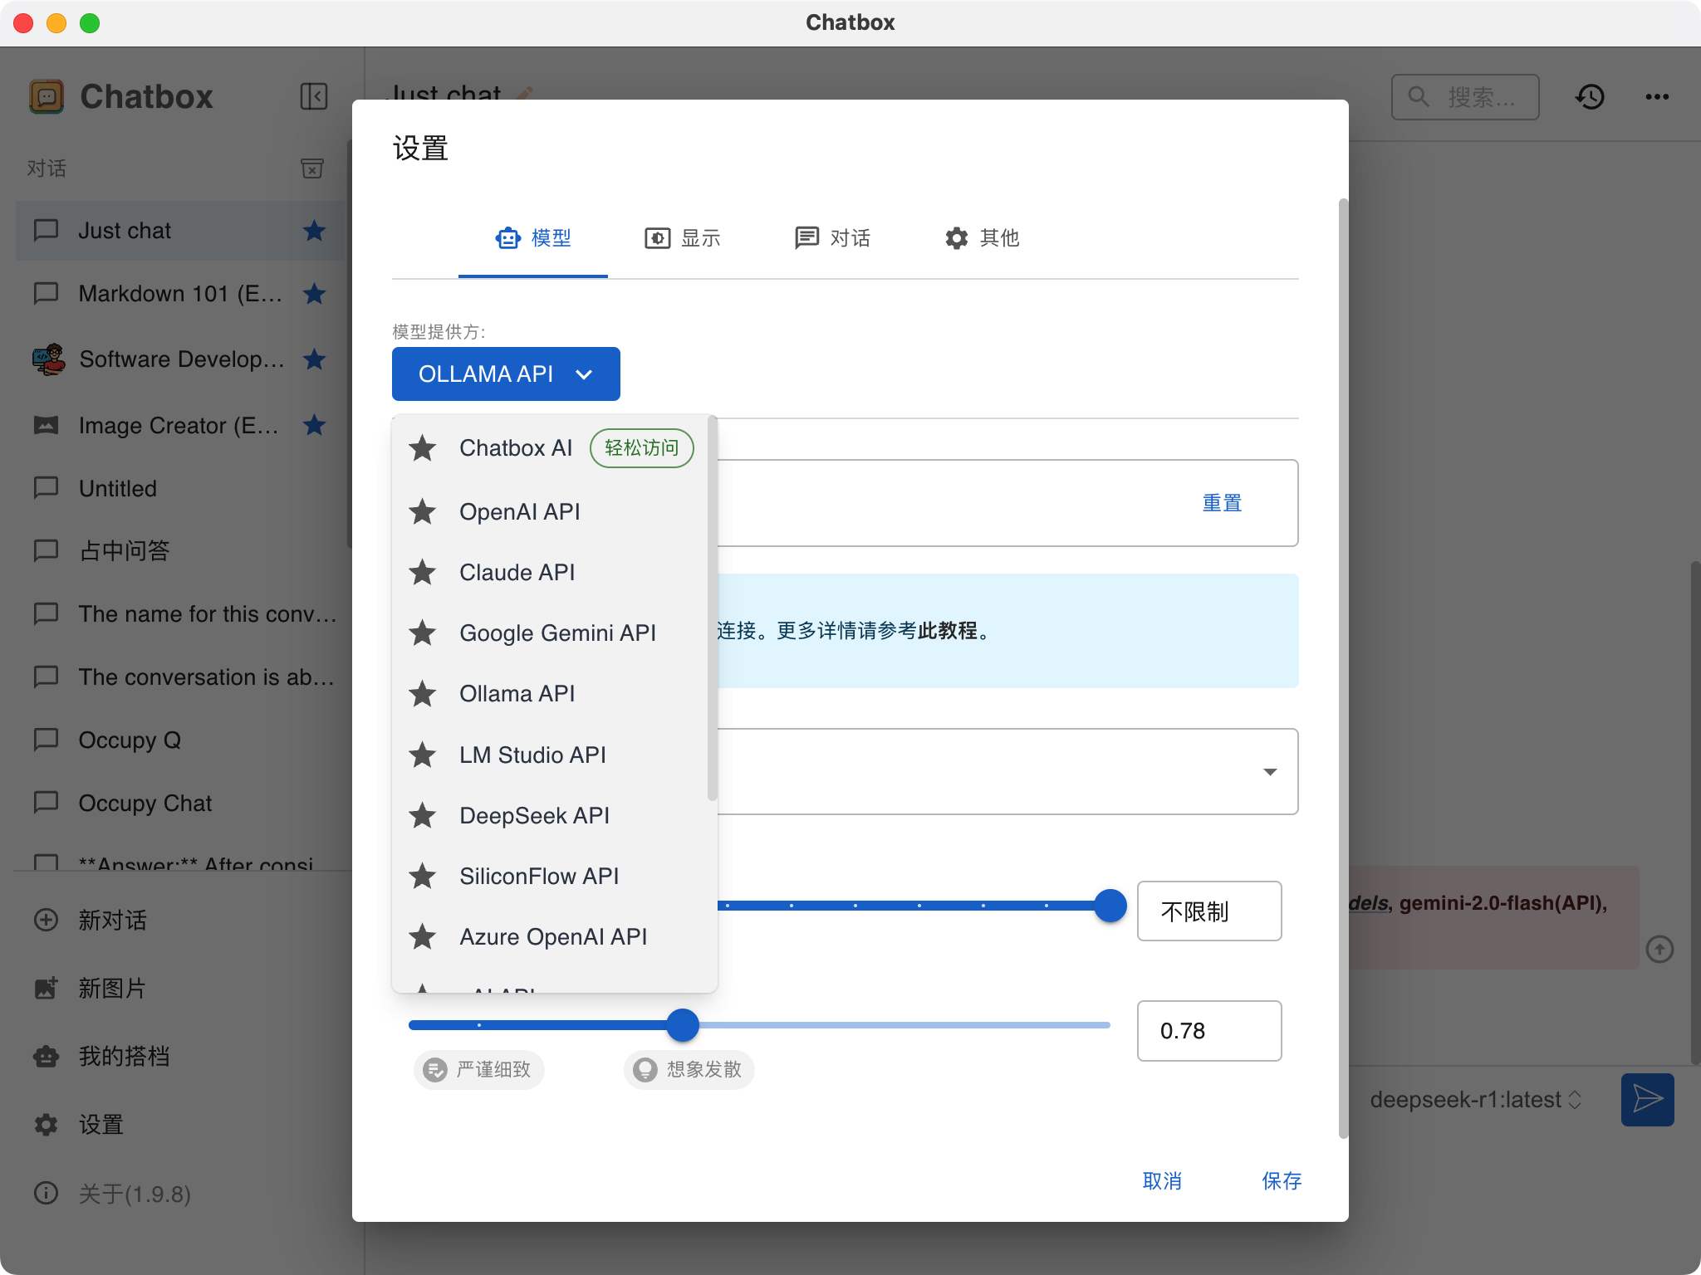Switch to the 对话 tab
The image size is (1701, 1275).
(832, 238)
